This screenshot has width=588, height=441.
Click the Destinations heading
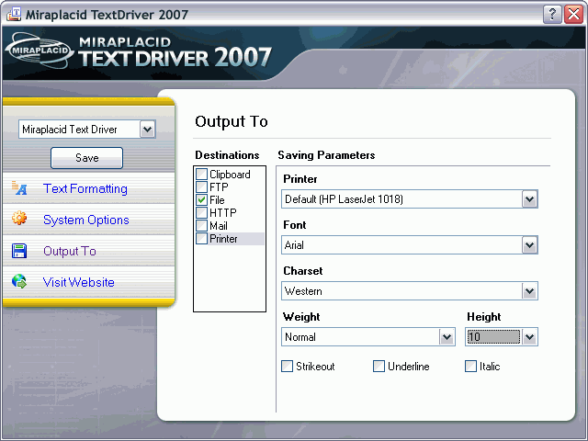[x=227, y=155]
